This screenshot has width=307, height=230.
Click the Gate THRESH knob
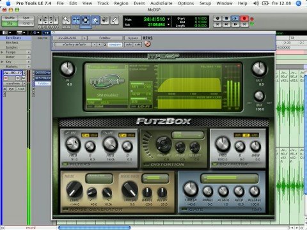(191, 188)
